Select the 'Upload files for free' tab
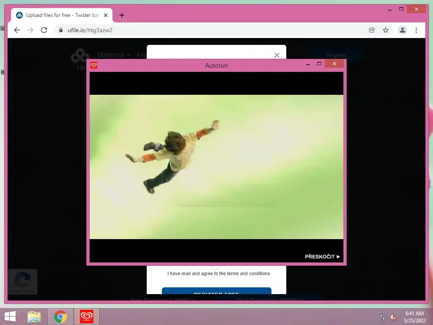 (62, 15)
